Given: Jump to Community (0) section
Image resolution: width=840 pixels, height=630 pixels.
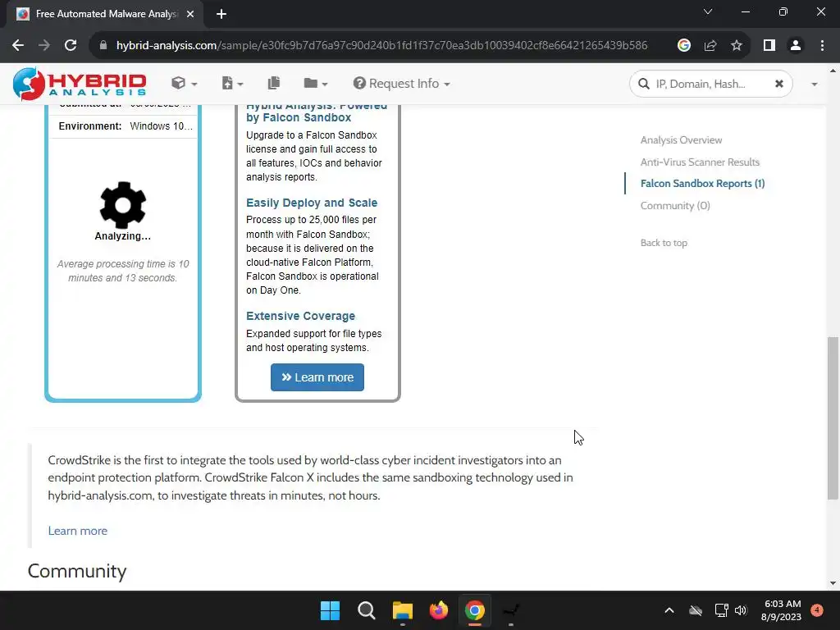Looking at the screenshot, I should (675, 206).
